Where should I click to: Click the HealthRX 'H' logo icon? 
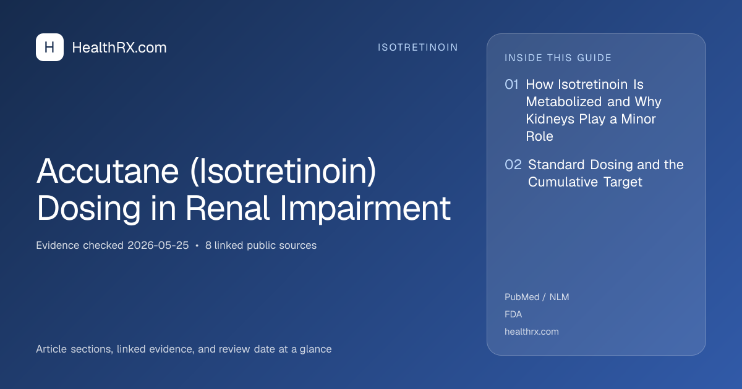pos(49,48)
